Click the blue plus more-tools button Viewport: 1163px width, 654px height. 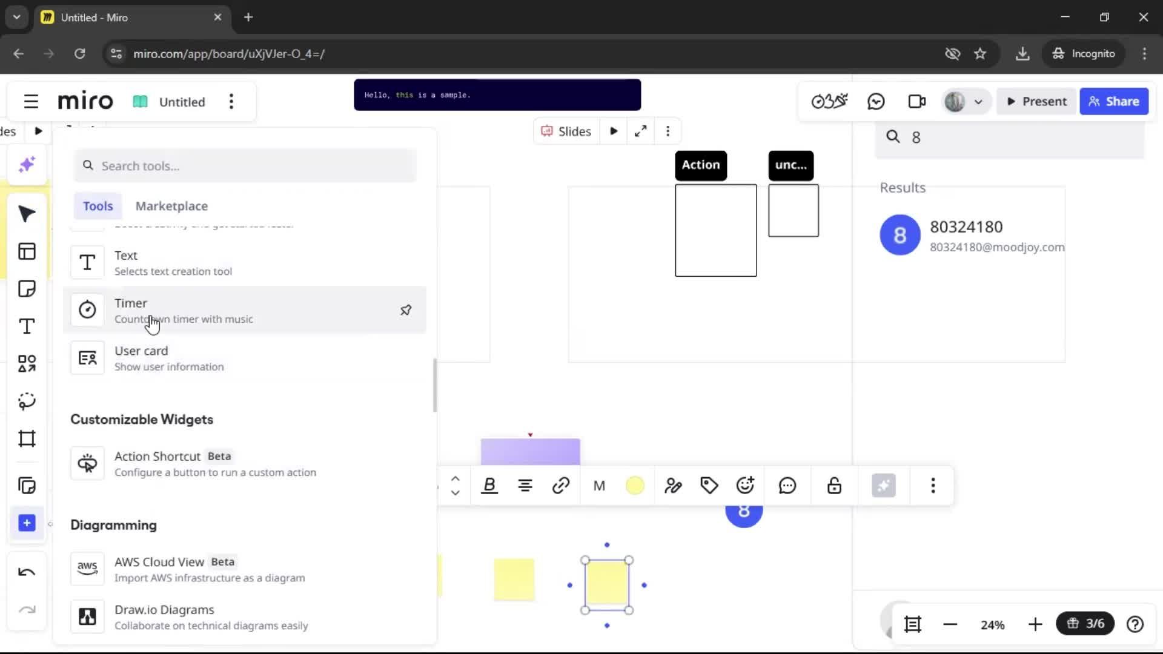[27, 523]
